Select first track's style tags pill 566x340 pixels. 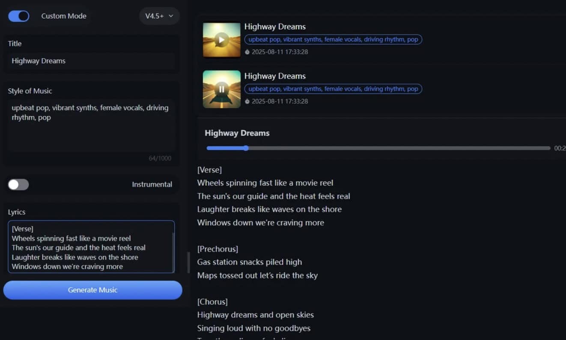point(333,40)
